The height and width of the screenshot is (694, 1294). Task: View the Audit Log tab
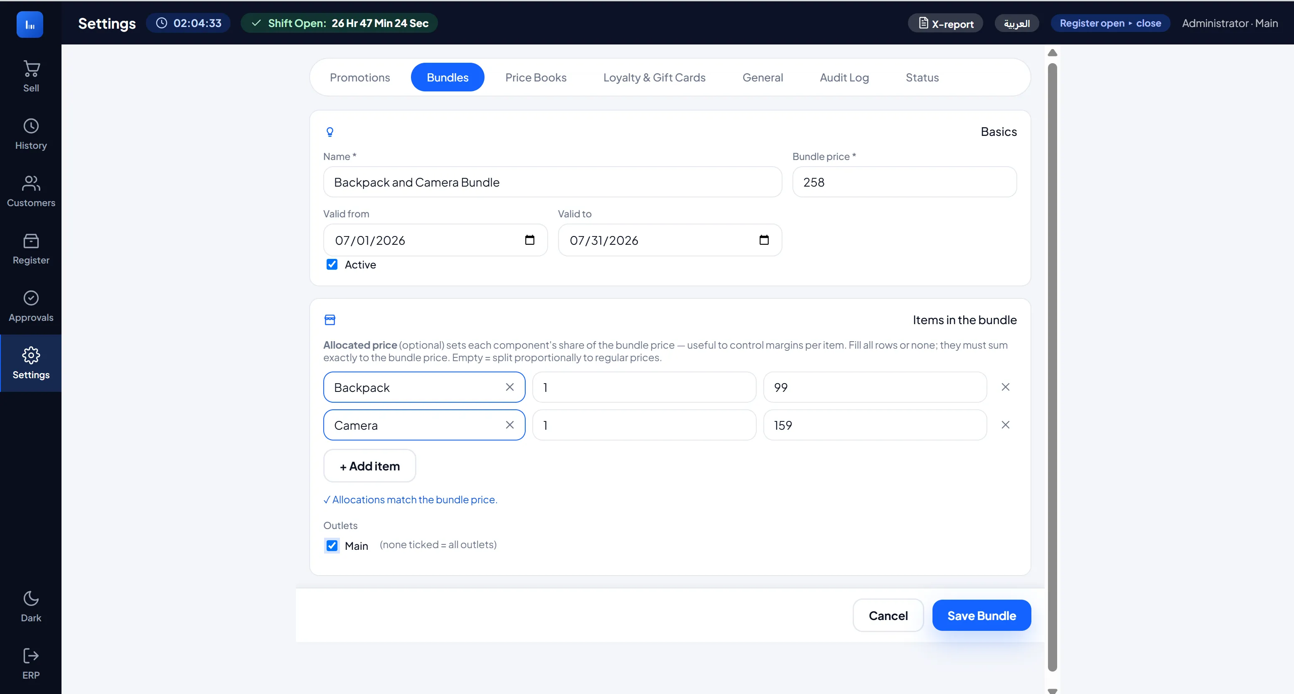844,77
